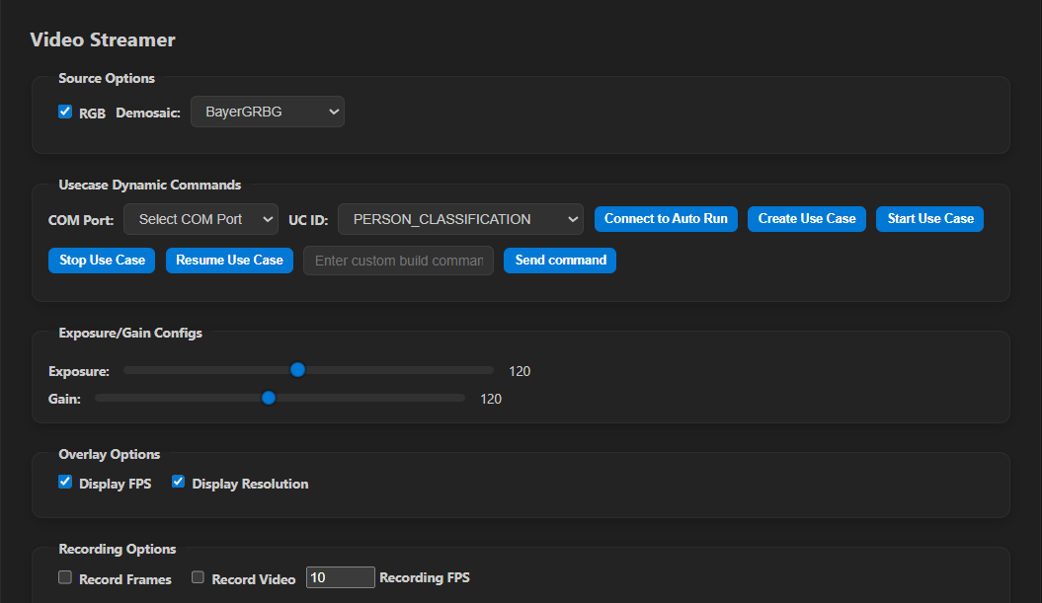
Task: Click the COM Port: label
Action: (81, 220)
